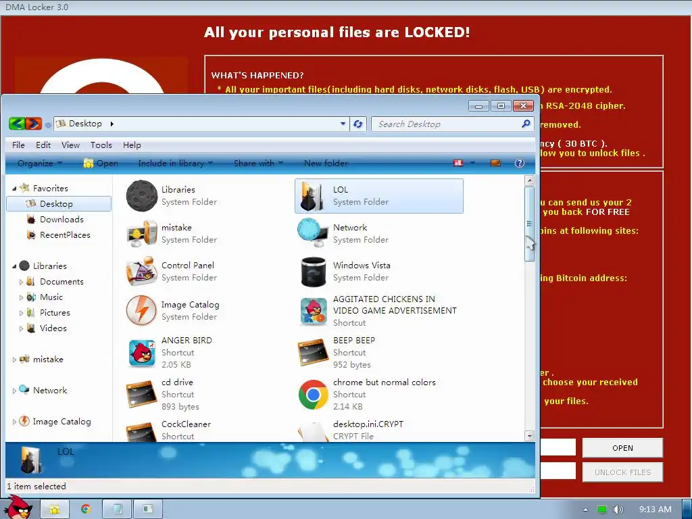Expand the mistake tree node
The image size is (692, 519).
click(14, 360)
